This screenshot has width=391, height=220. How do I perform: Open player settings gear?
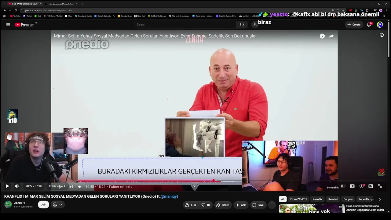[x=362, y=186]
